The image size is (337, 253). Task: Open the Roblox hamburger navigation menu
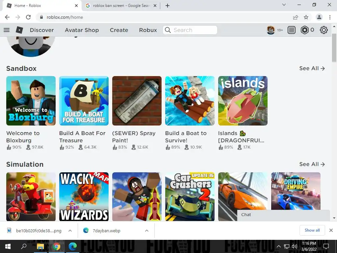click(x=7, y=30)
